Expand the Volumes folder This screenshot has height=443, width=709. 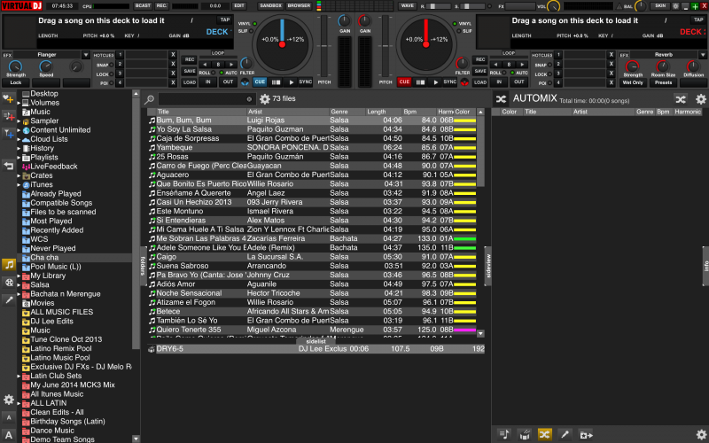tap(19, 103)
